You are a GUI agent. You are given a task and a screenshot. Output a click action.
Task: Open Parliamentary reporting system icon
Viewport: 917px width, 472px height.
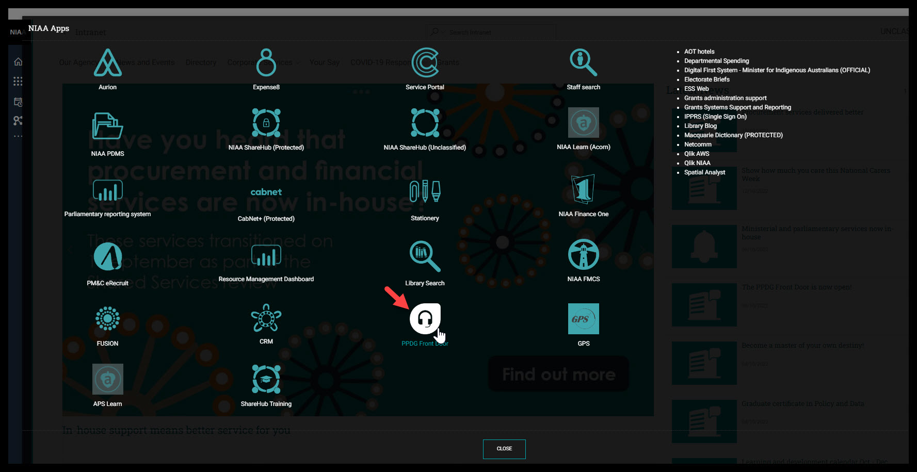(x=107, y=190)
